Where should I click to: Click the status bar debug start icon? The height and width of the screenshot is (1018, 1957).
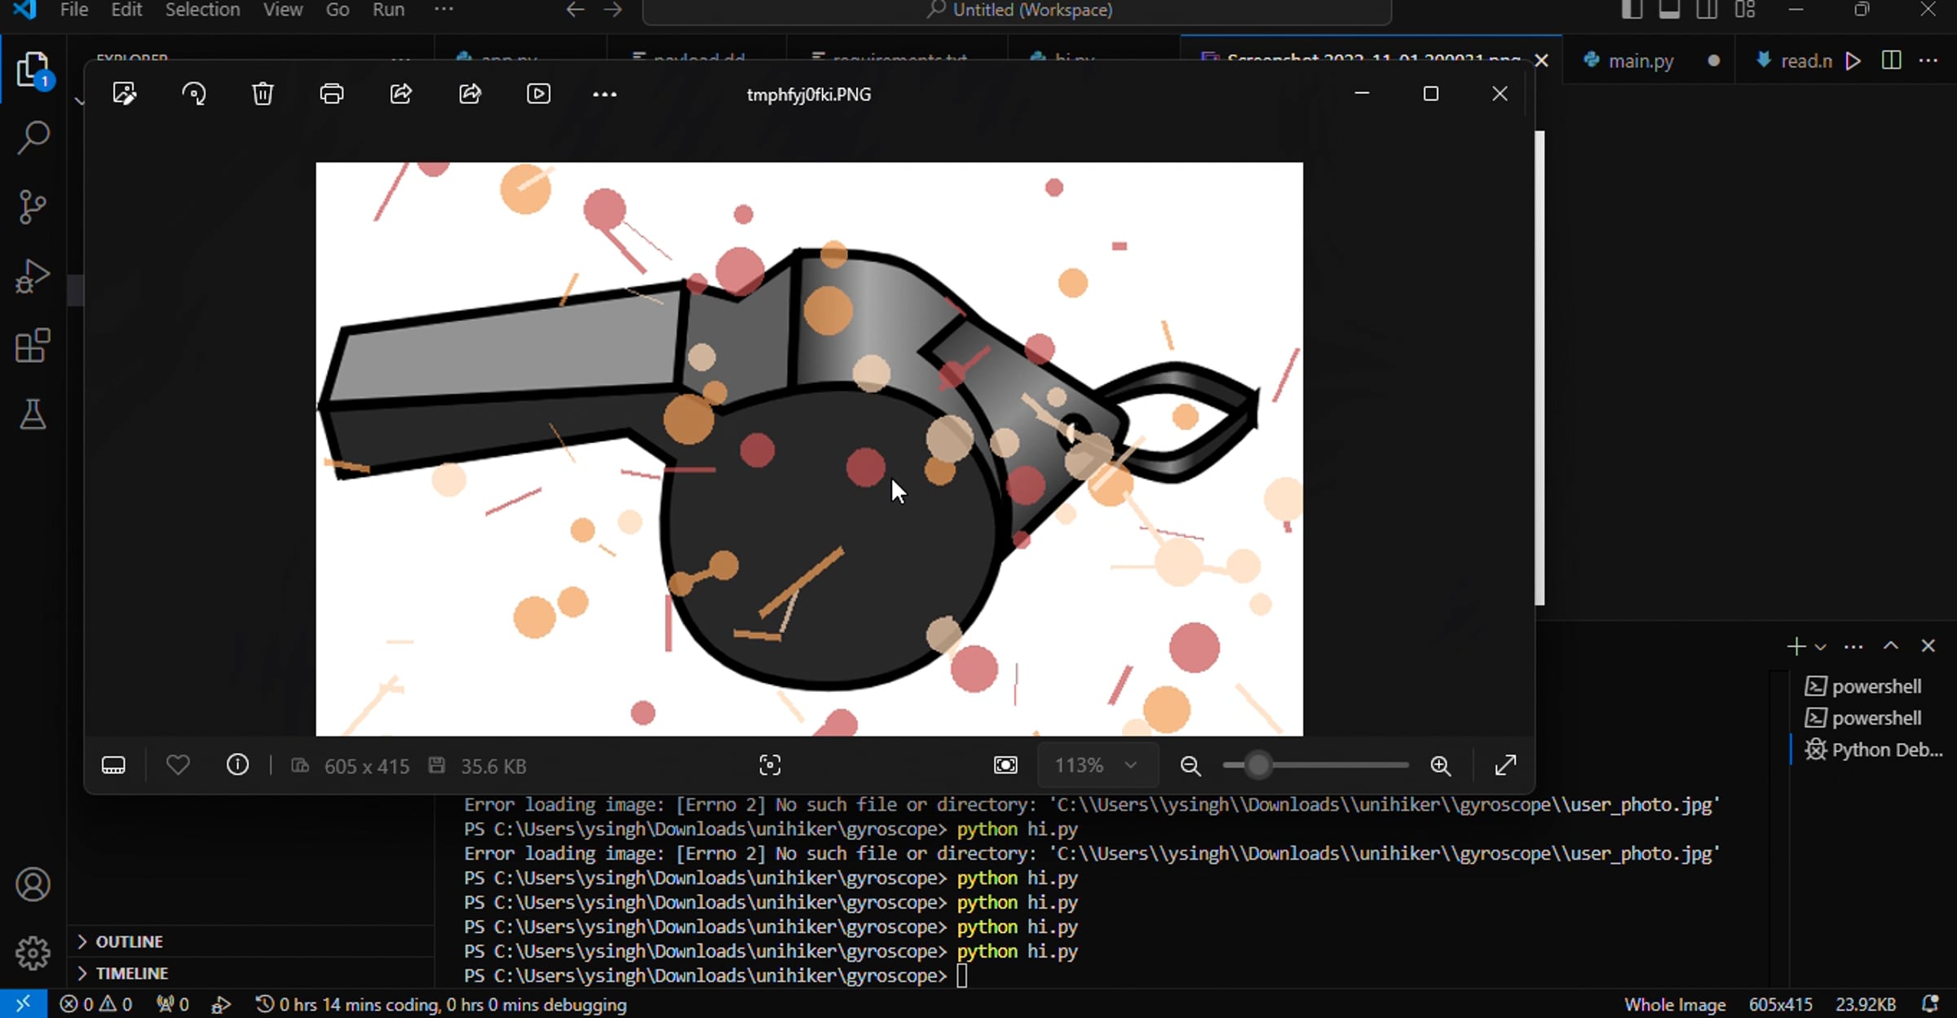[x=221, y=1005]
